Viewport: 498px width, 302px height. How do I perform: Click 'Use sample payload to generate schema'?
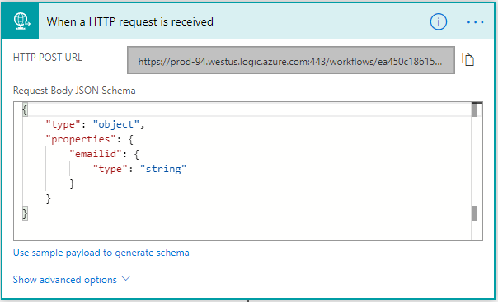click(x=101, y=253)
